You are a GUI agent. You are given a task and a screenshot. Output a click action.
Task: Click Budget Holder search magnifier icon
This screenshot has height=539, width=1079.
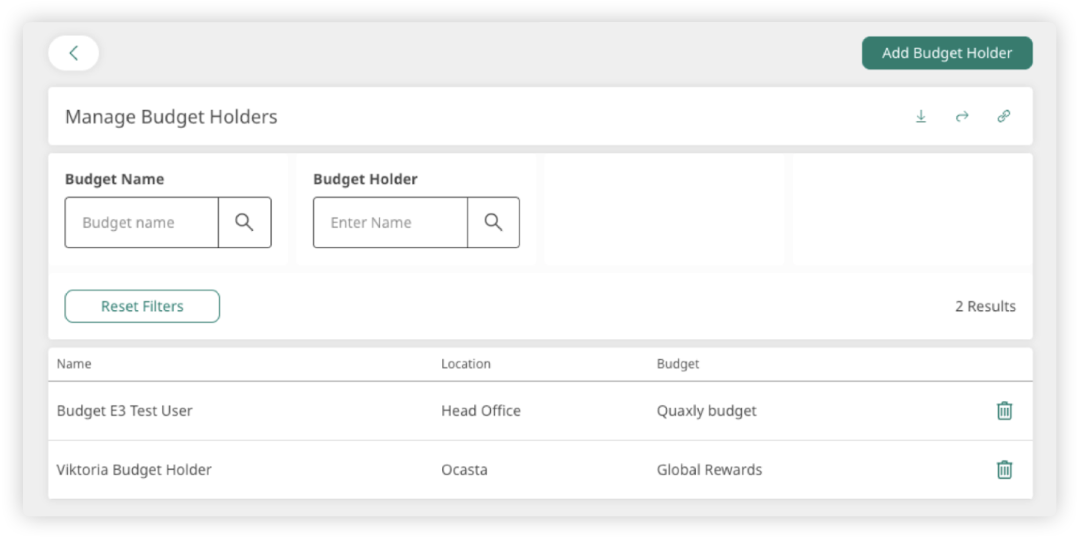493,223
